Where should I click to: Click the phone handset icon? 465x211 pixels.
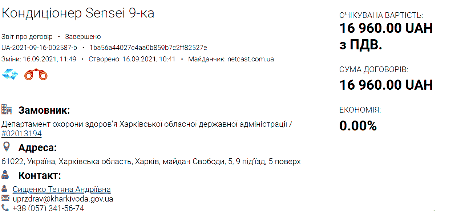5,208
